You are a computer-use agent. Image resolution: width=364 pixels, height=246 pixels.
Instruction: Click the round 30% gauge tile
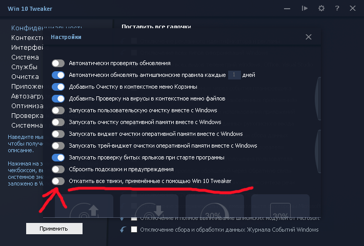(215, 206)
